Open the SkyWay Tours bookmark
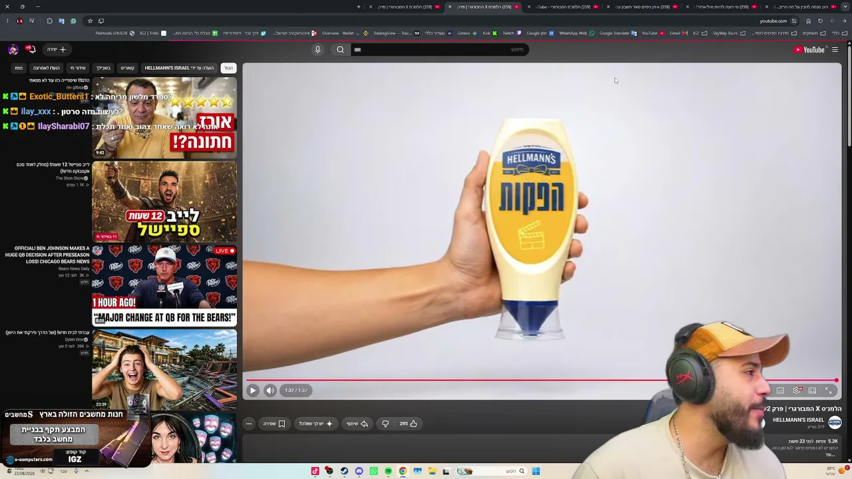 point(728,33)
